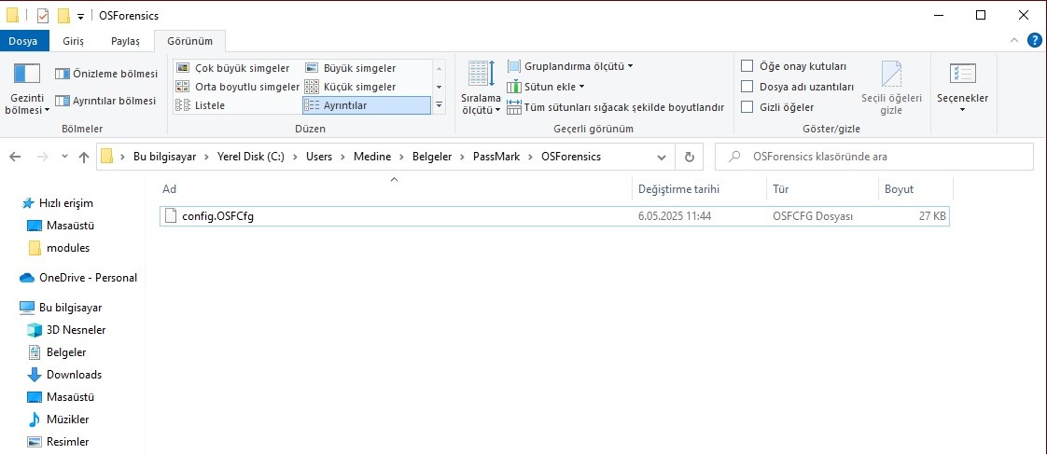Viewport: 1047px width, 454px height.
Task: Open OneDrive - Personal in sidebar
Action: tap(78, 278)
